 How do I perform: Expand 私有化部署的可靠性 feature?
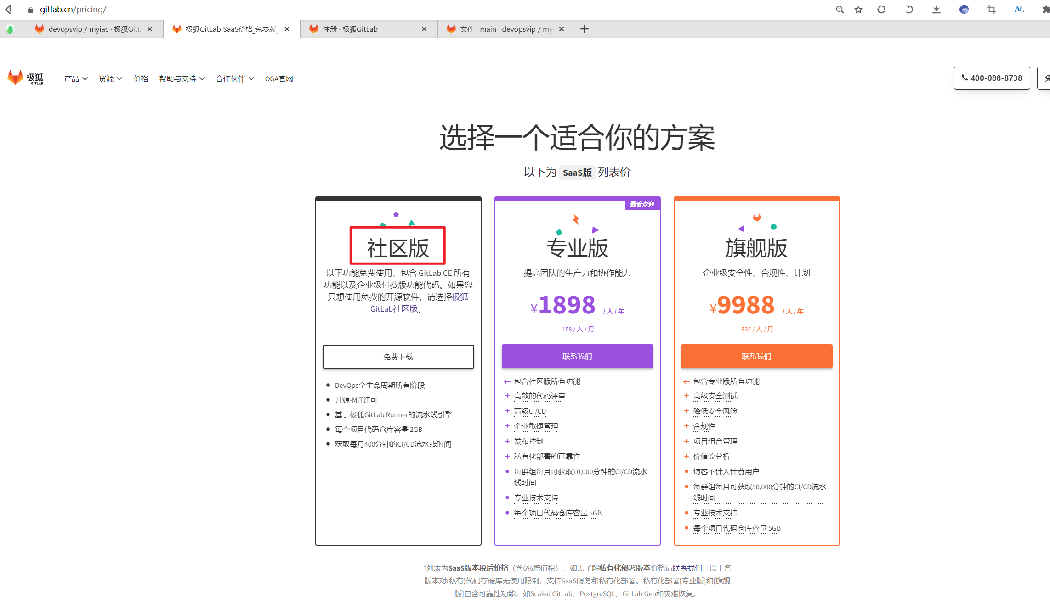(547, 457)
